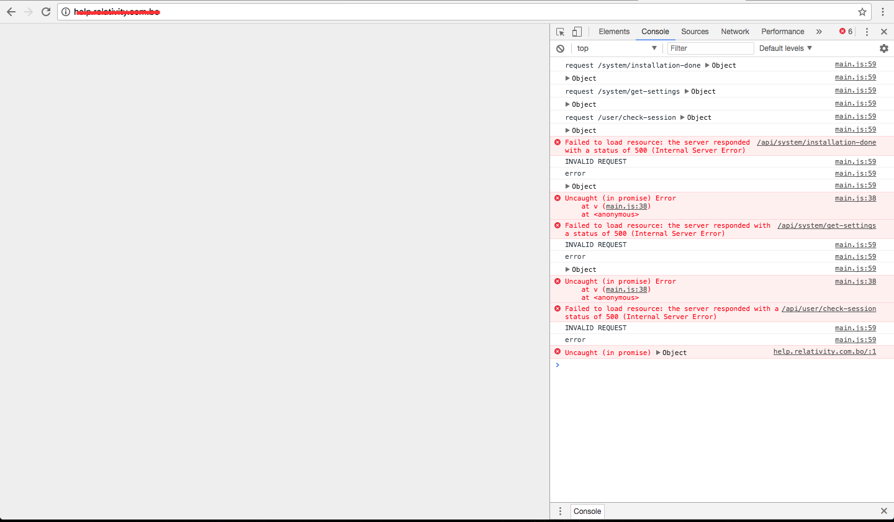Open the DevTools customize three-dot menu
The width and height of the screenshot is (894, 522).
[867, 31]
